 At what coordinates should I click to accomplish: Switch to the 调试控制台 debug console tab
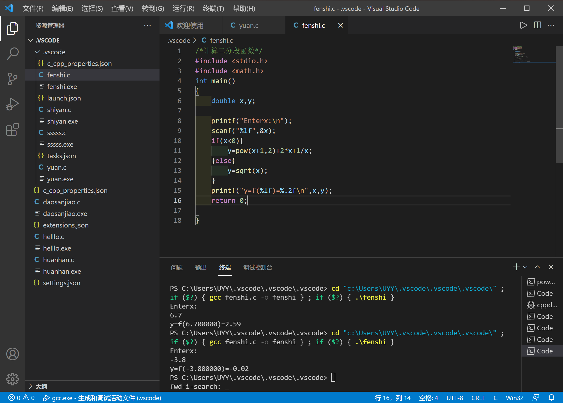pyautogui.click(x=258, y=267)
